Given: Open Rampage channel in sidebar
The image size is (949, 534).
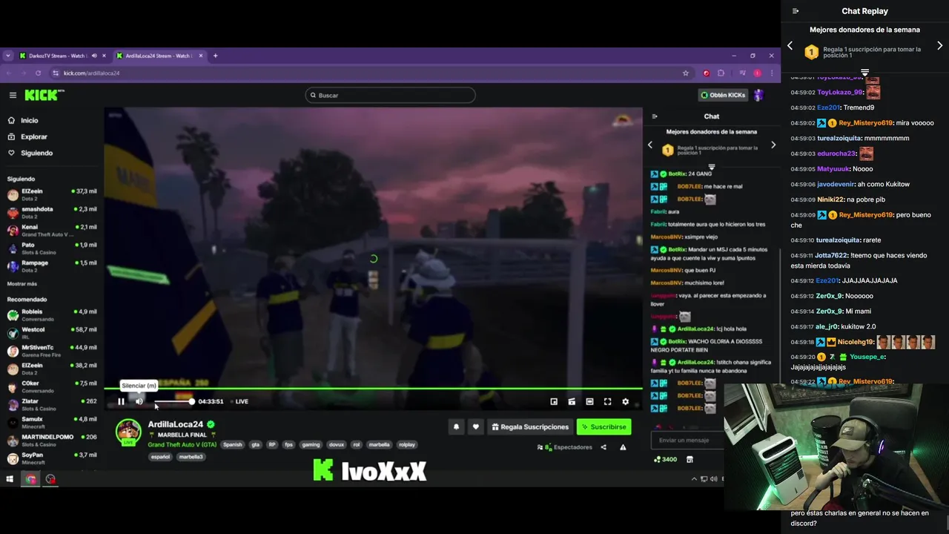Looking at the screenshot, I should (x=52, y=265).
